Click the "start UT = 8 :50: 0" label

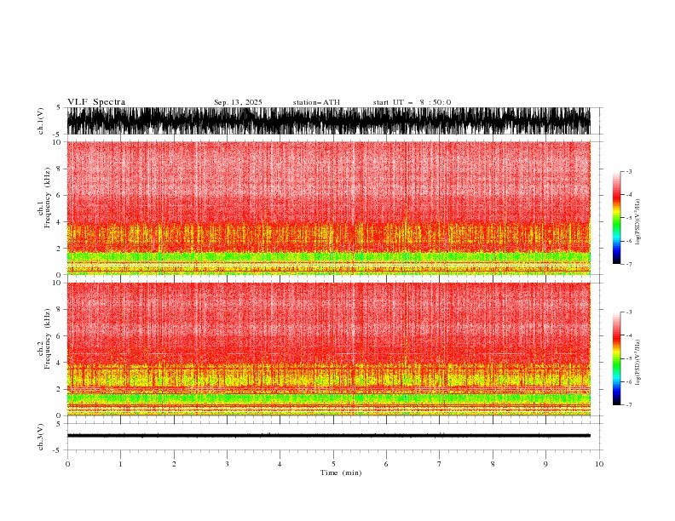(412, 102)
